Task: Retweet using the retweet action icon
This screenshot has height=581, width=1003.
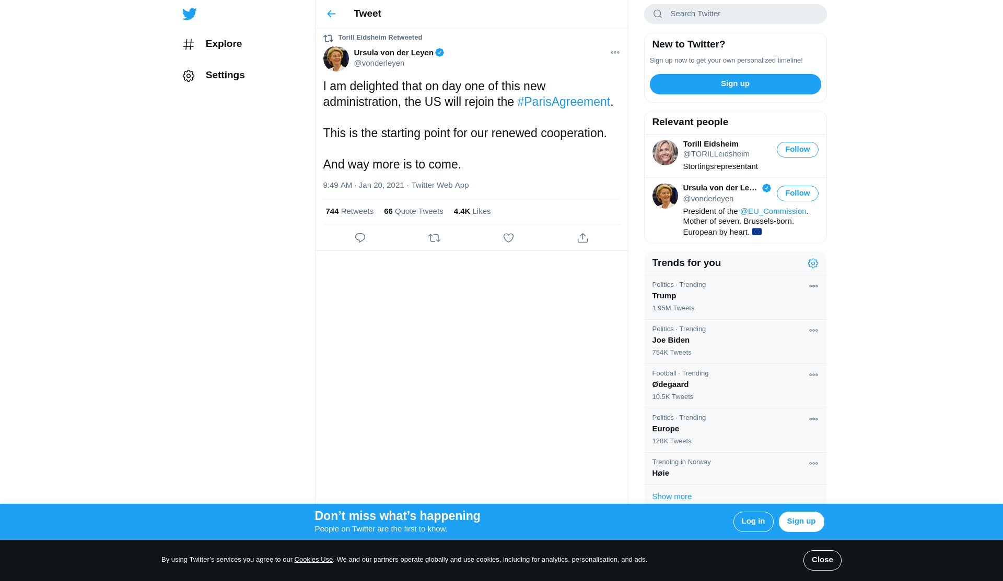Action: [x=434, y=238]
